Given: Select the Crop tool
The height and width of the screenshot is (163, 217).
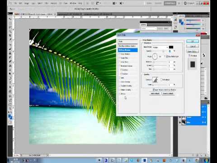Looking at the screenshot, I should [10, 36].
